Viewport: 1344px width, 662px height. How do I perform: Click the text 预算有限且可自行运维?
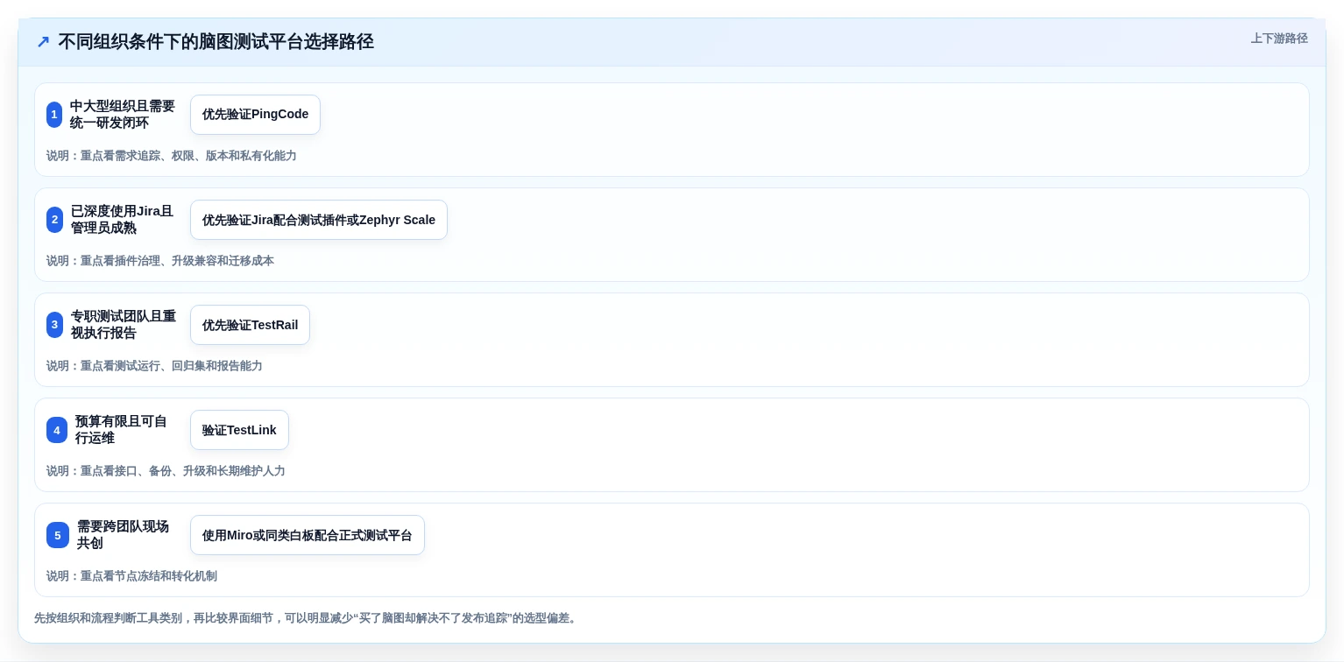point(122,430)
